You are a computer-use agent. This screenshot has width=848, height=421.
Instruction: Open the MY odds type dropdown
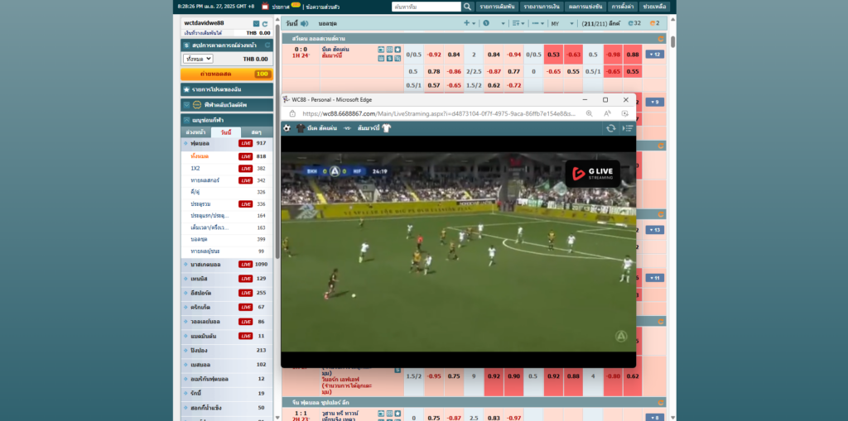[562, 23]
